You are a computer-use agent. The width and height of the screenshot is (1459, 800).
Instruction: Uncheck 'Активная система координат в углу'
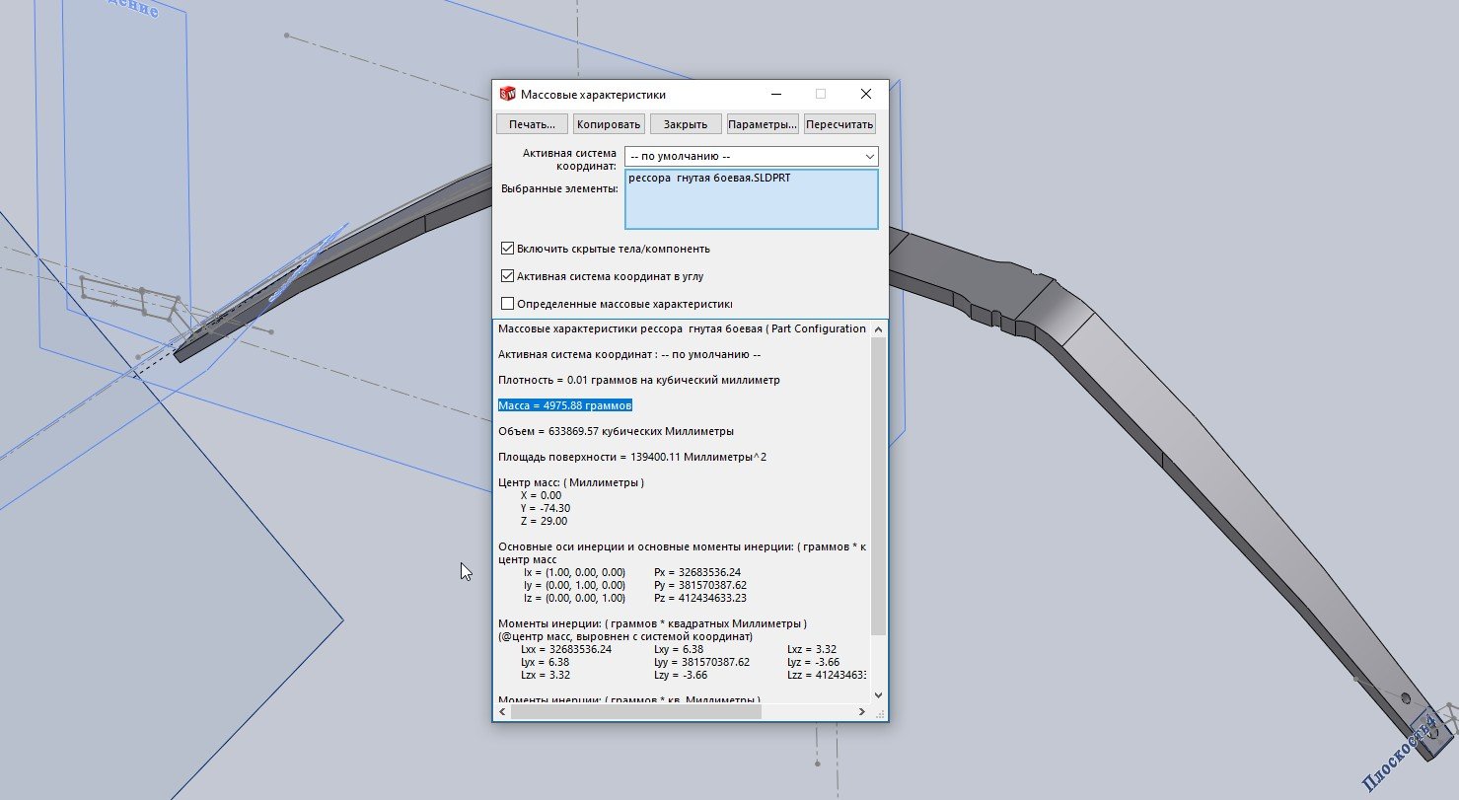508,276
